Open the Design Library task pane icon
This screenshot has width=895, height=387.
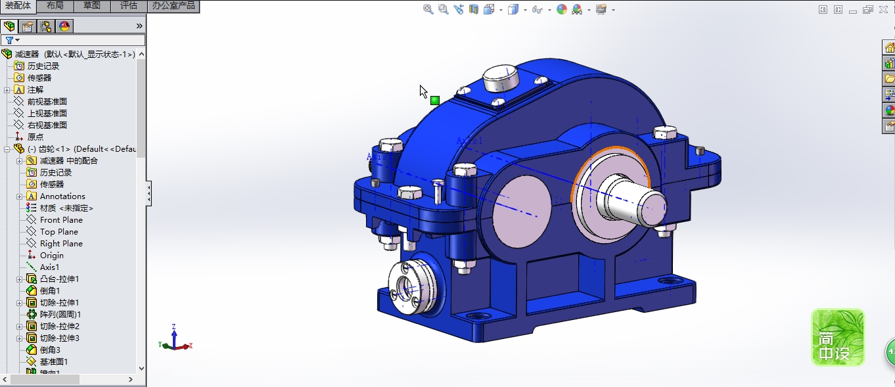coord(888,64)
